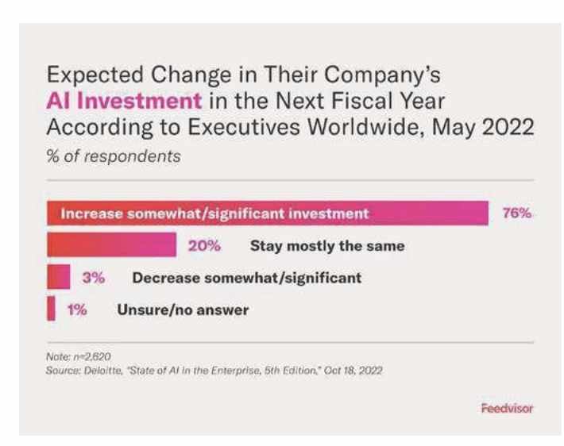Select the Decrease somewhat/significant label

(x=247, y=279)
